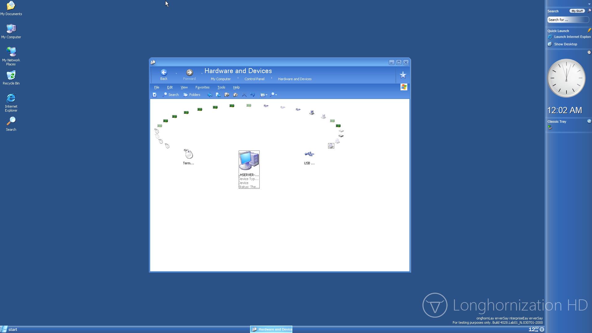Expand the magnifier dropdown arrow in toolbar
592x333 pixels.
[x=276, y=95]
